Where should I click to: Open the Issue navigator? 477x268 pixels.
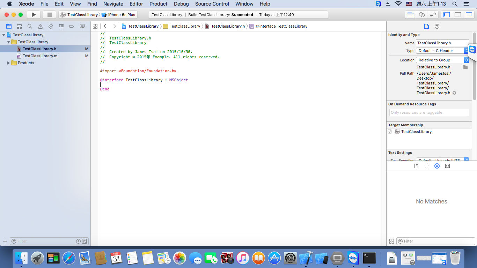(x=41, y=26)
